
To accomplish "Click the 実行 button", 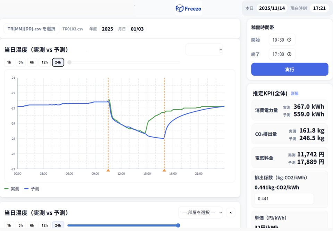I will [x=290, y=69].
